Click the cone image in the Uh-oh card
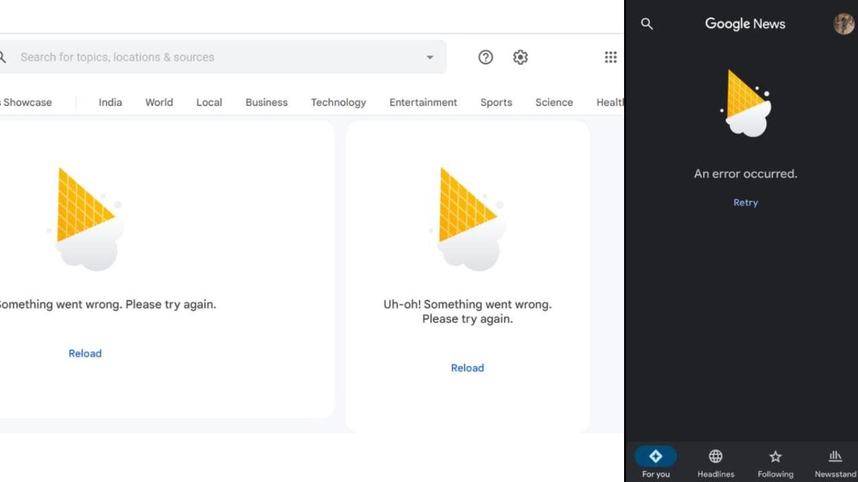858x482 pixels. click(x=467, y=219)
